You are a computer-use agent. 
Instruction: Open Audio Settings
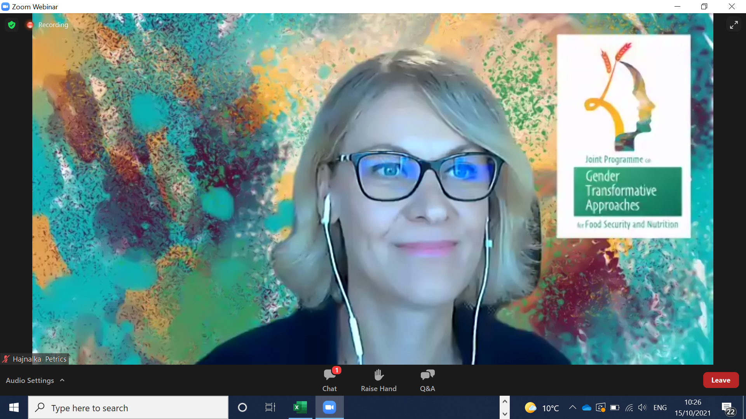pyautogui.click(x=30, y=380)
